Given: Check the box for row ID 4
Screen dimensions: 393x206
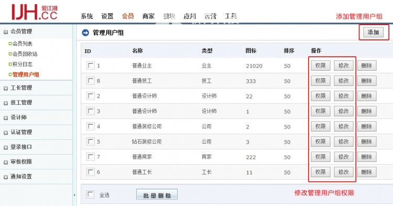Looking at the screenshot, I should [90, 126].
